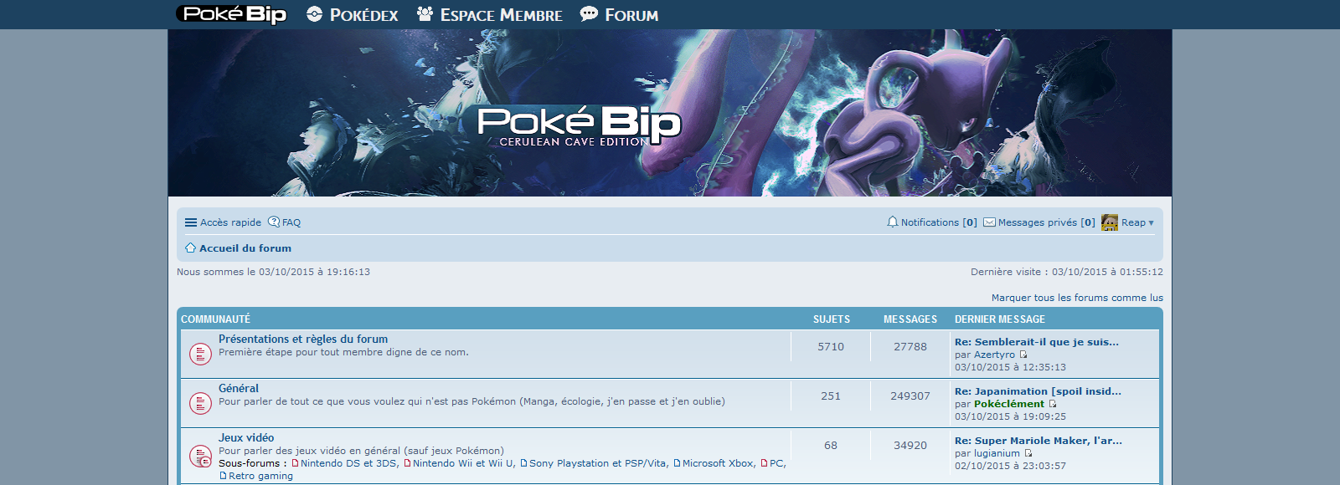The height and width of the screenshot is (485, 1340).
Task: View the Azertyro user profile
Action: click(x=994, y=355)
